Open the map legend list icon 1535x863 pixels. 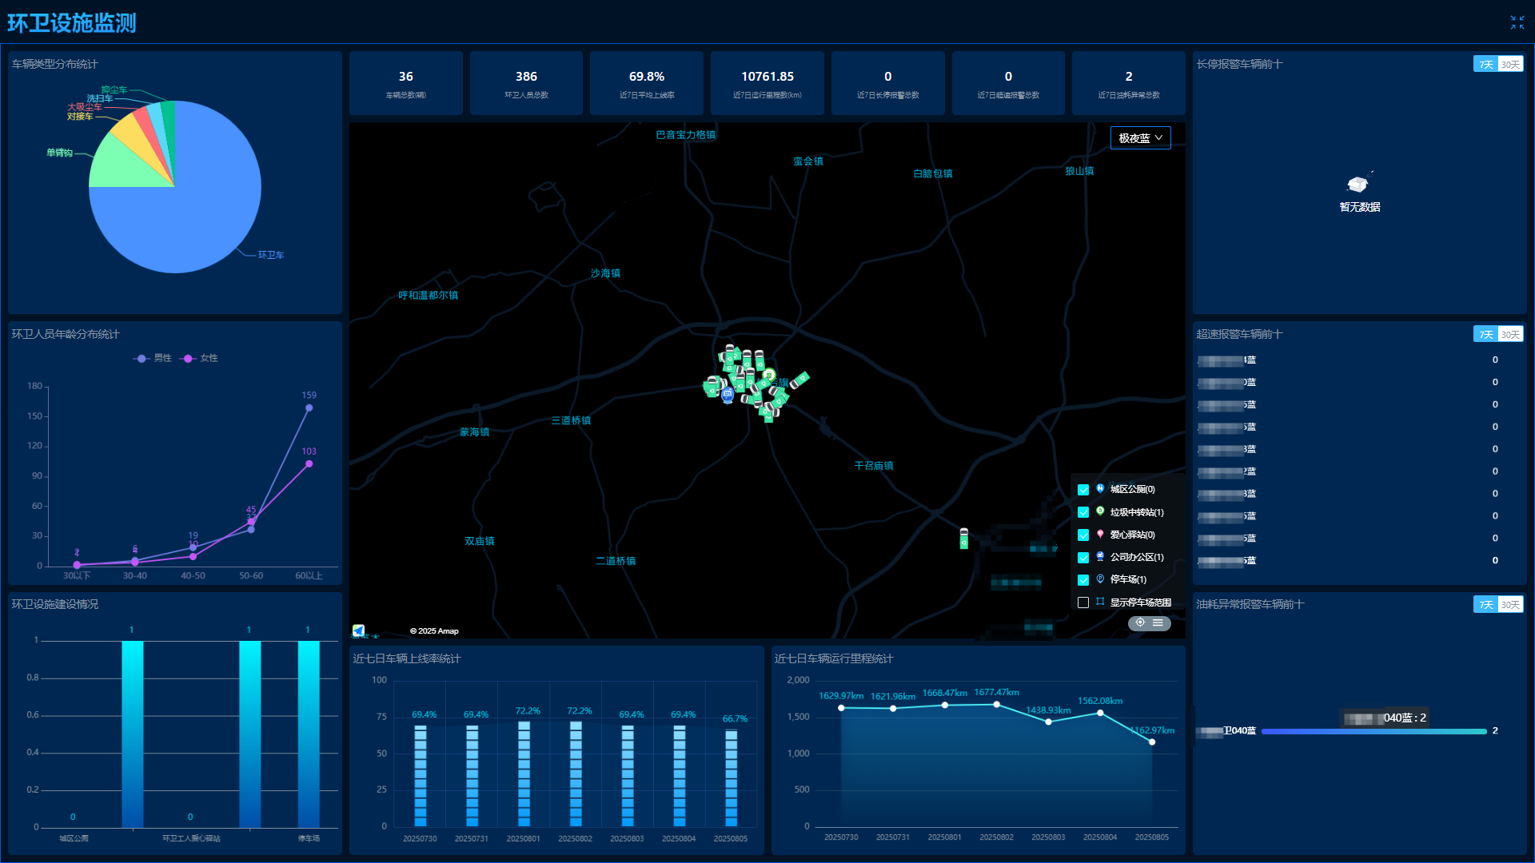point(1158,622)
